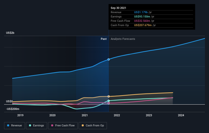
Task: Click the US$0 y-axis label
Action: click(9, 101)
